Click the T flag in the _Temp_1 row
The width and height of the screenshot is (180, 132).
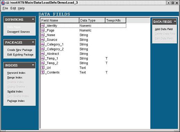[x=106, y=58]
